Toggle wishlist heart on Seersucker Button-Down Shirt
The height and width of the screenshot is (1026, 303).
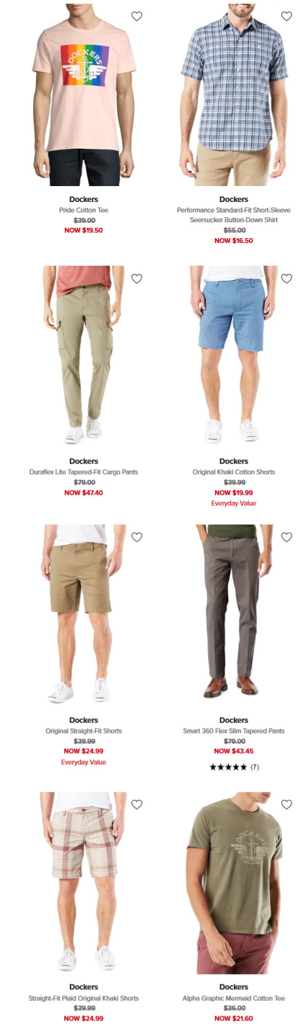pos(286,17)
